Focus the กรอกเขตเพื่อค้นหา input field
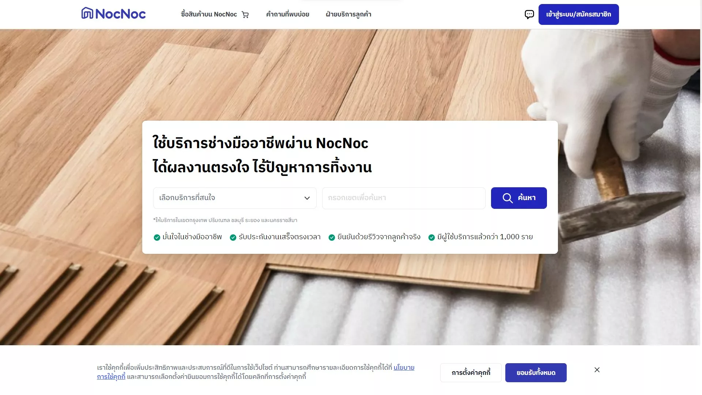 404,198
